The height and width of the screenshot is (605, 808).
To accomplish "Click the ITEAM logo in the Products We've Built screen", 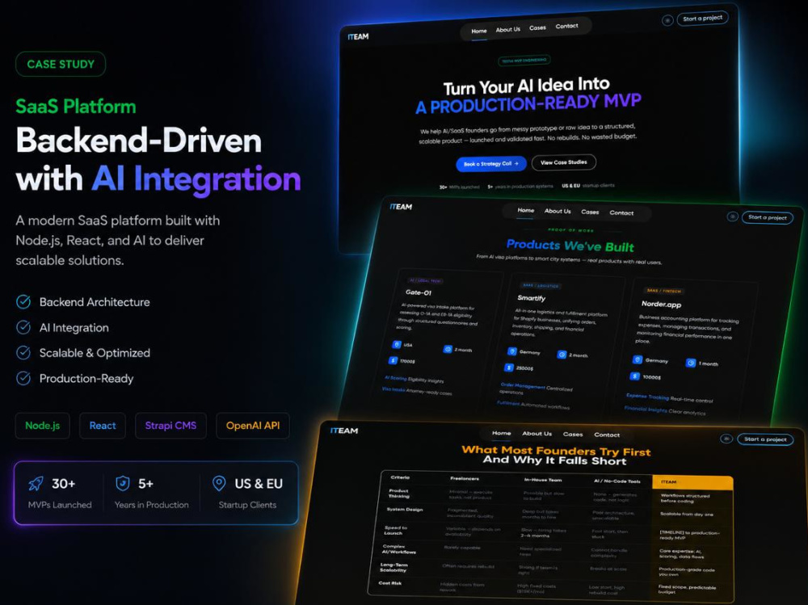I will point(401,207).
